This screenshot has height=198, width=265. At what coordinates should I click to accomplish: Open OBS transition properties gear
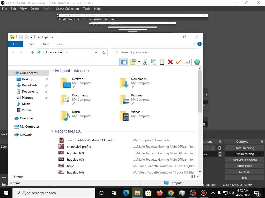(x=219, y=148)
